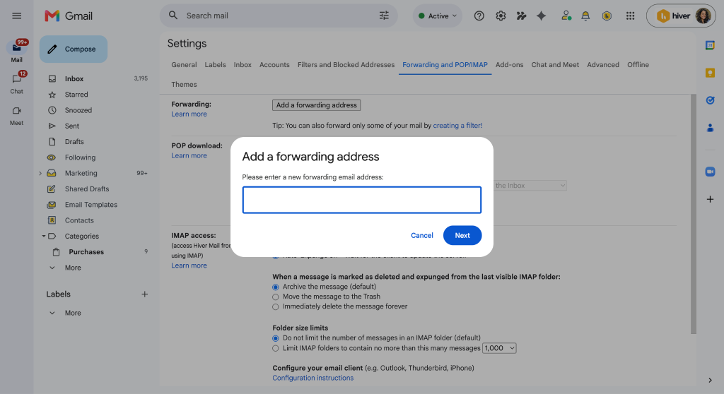This screenshot has height=394, width=724.
Task: Switch to the Accounts tab
Action: click(x=274, y=65)
